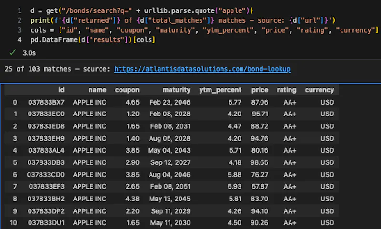Select bond id 037833CD0
381x229 pixels.
point(46,175)
